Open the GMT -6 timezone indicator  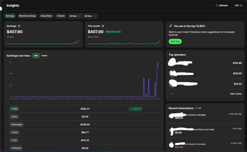[238, 5]
